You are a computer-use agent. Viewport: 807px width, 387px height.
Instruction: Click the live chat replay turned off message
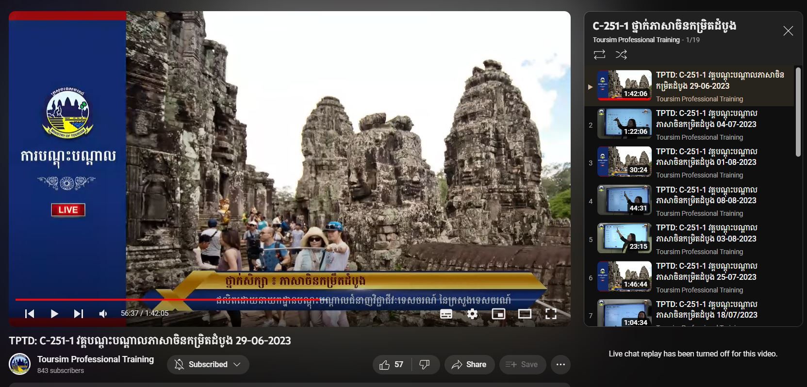click(693, 354)
